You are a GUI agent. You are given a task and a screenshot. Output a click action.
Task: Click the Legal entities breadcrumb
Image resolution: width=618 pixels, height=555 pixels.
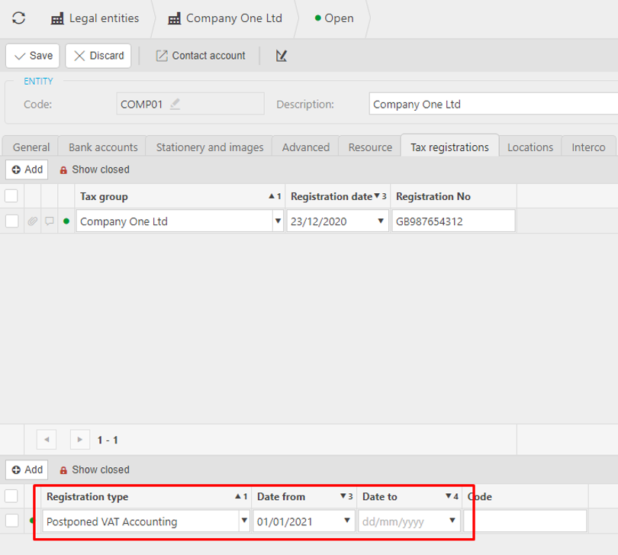click(95, 18)
